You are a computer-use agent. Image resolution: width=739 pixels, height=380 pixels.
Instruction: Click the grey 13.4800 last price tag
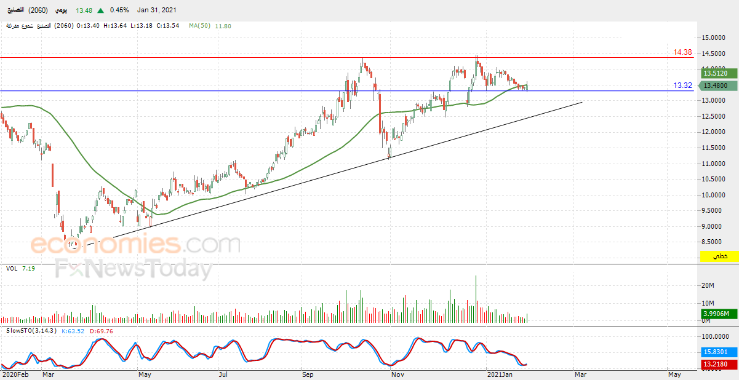(716, 85)
